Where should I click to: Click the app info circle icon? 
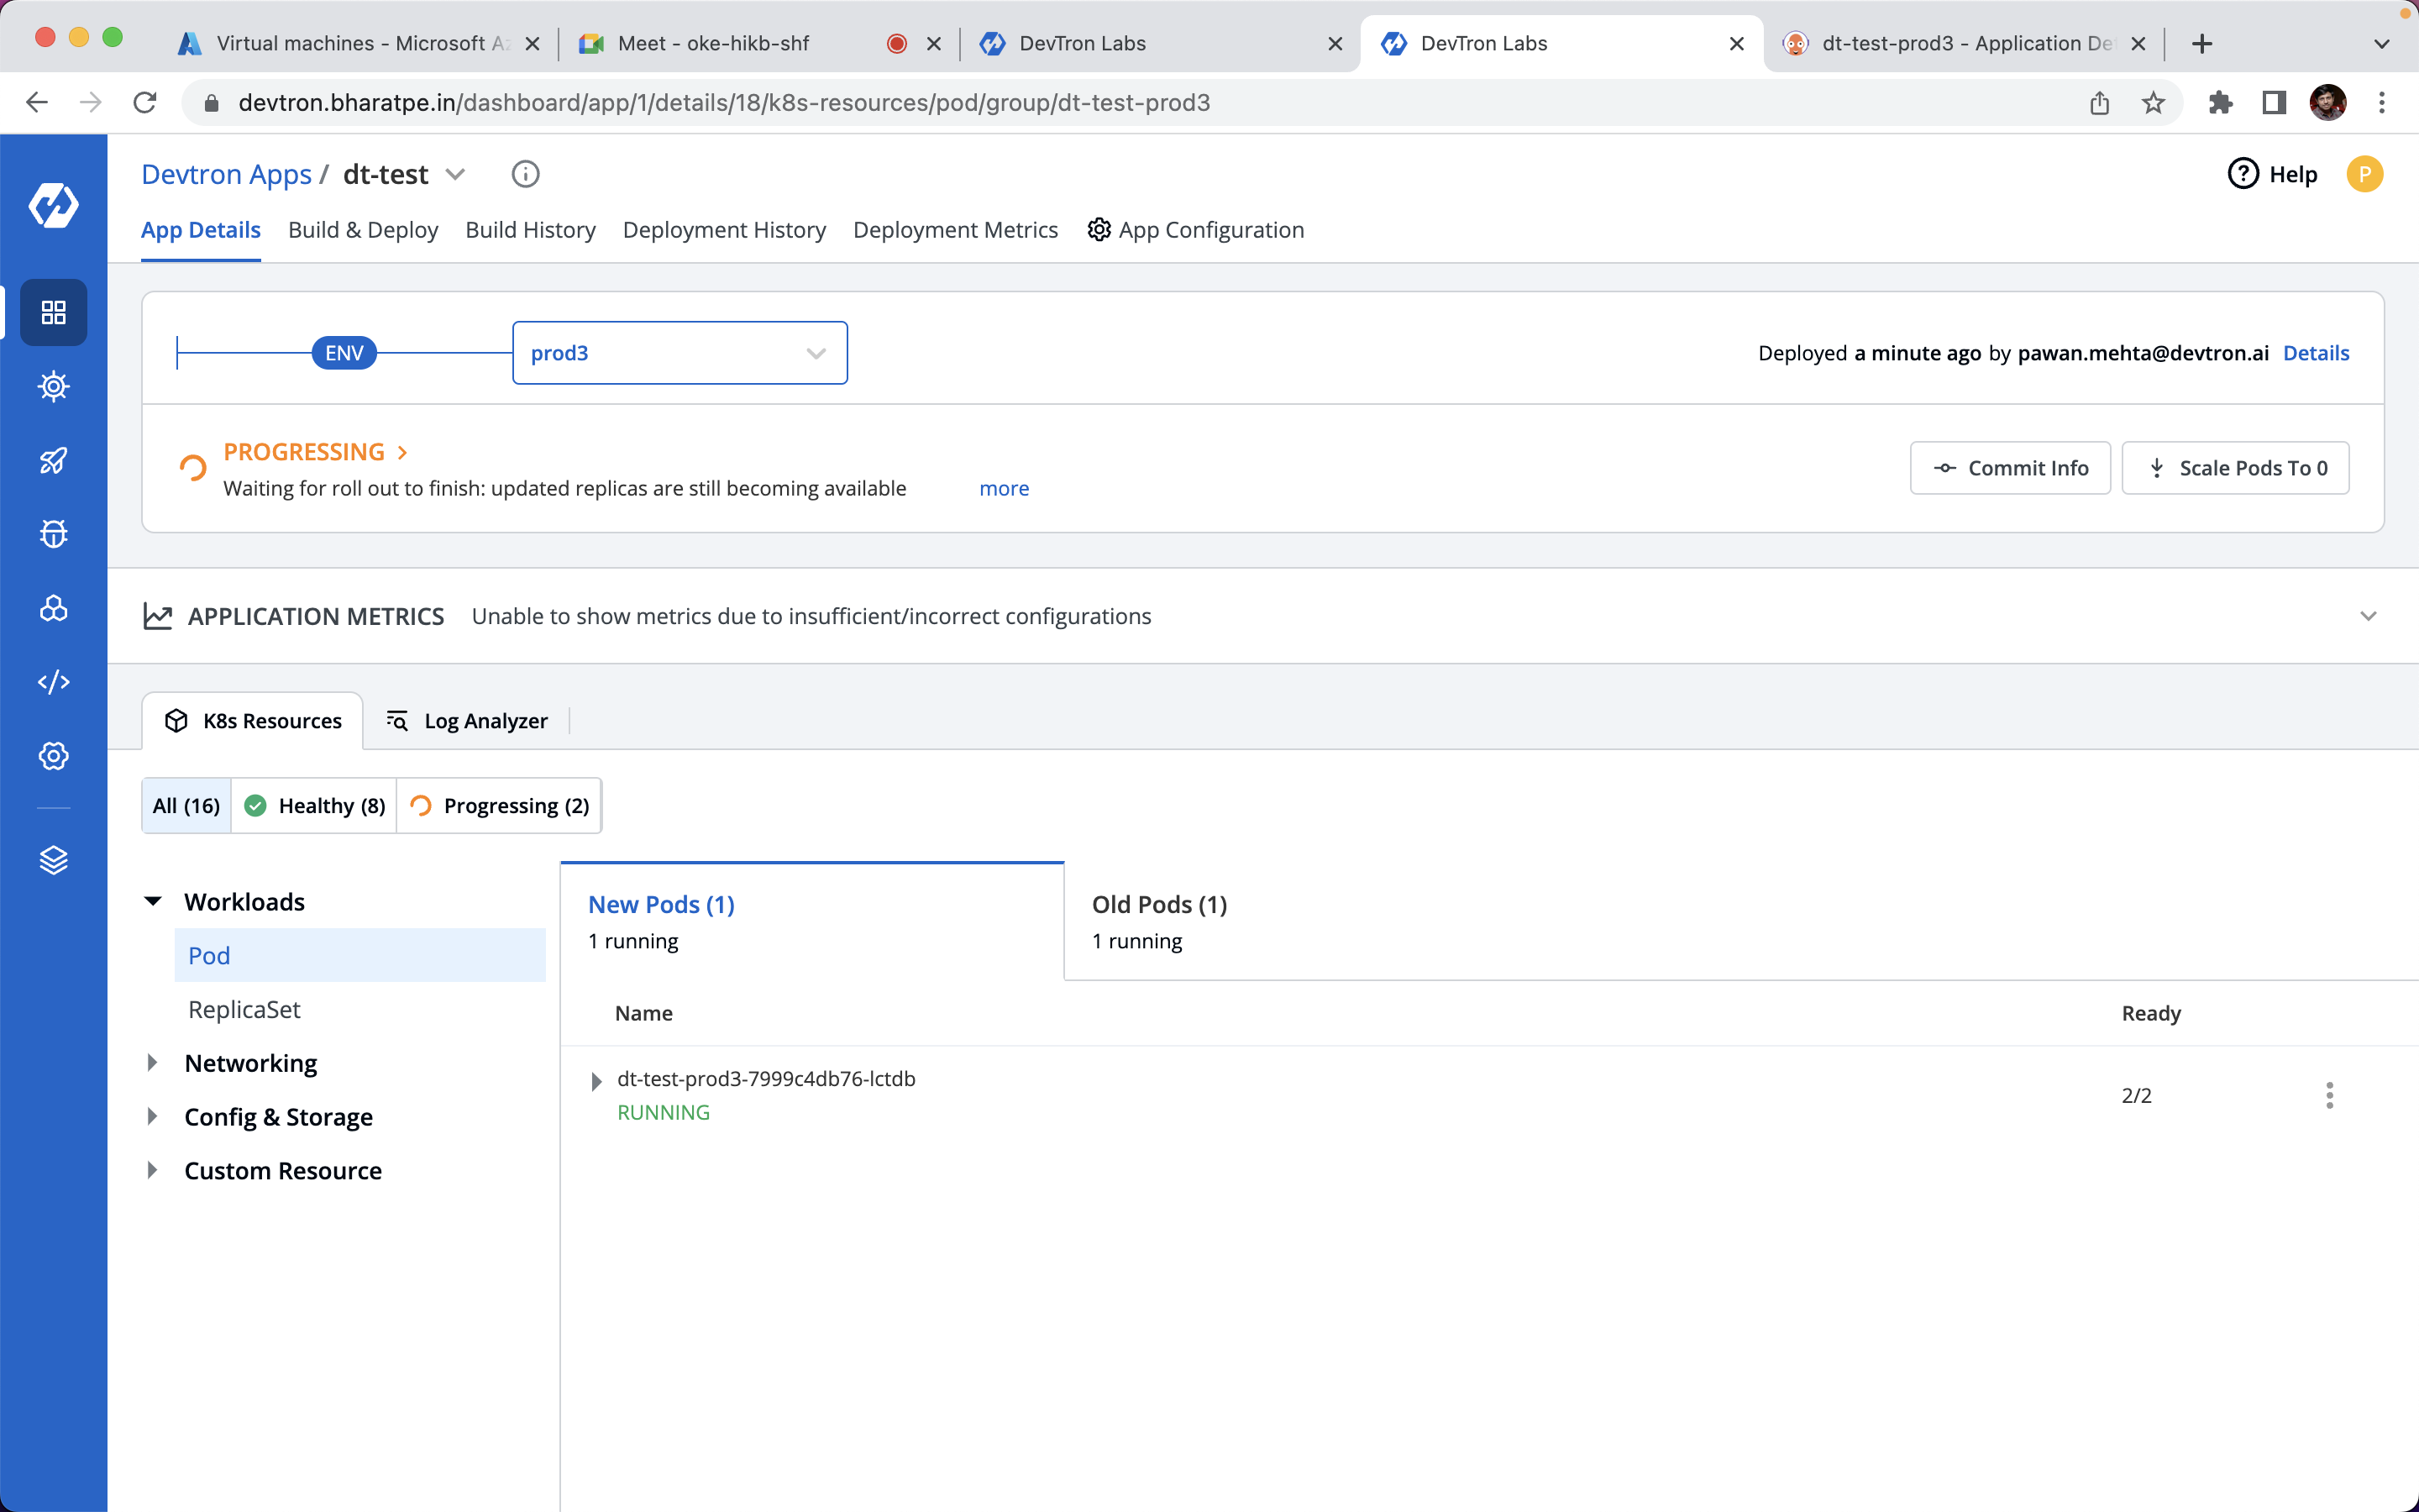coord(525,174)
